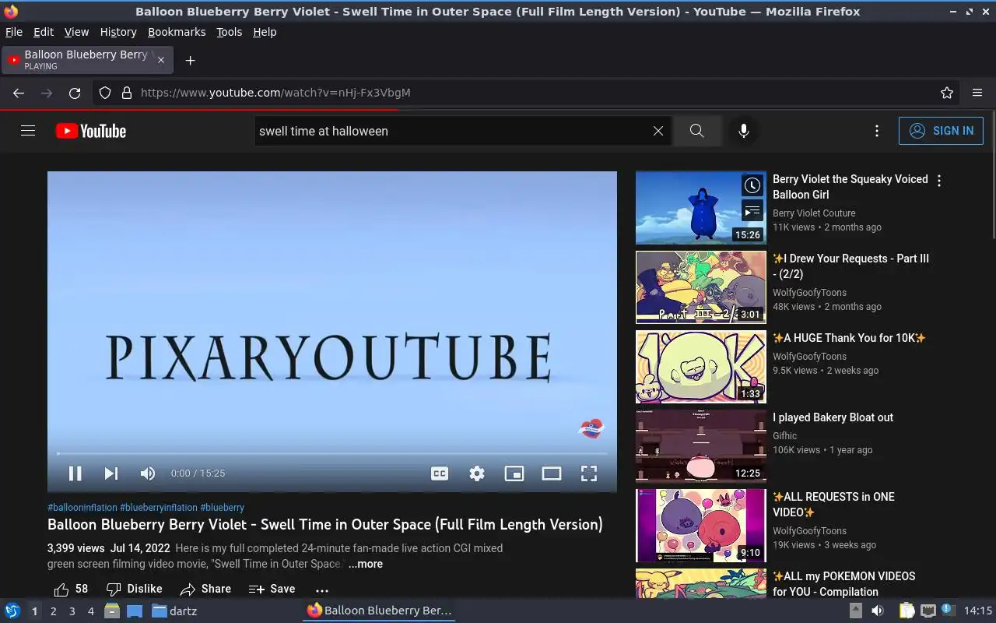Expand description with '...more'
Viewport: 996px width, 623px height.
[366, 564]
